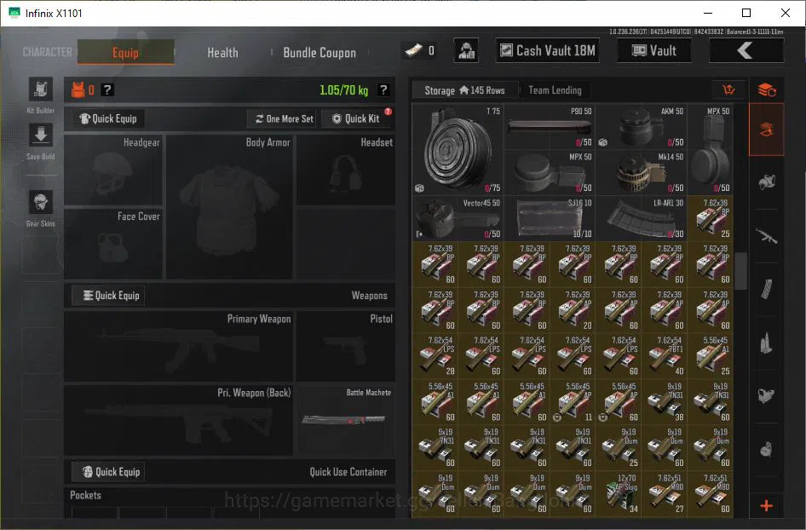The height and width of the screenshot is (530, 806).
Task: Select the Pistol slot
Action: tap(346, 346)
